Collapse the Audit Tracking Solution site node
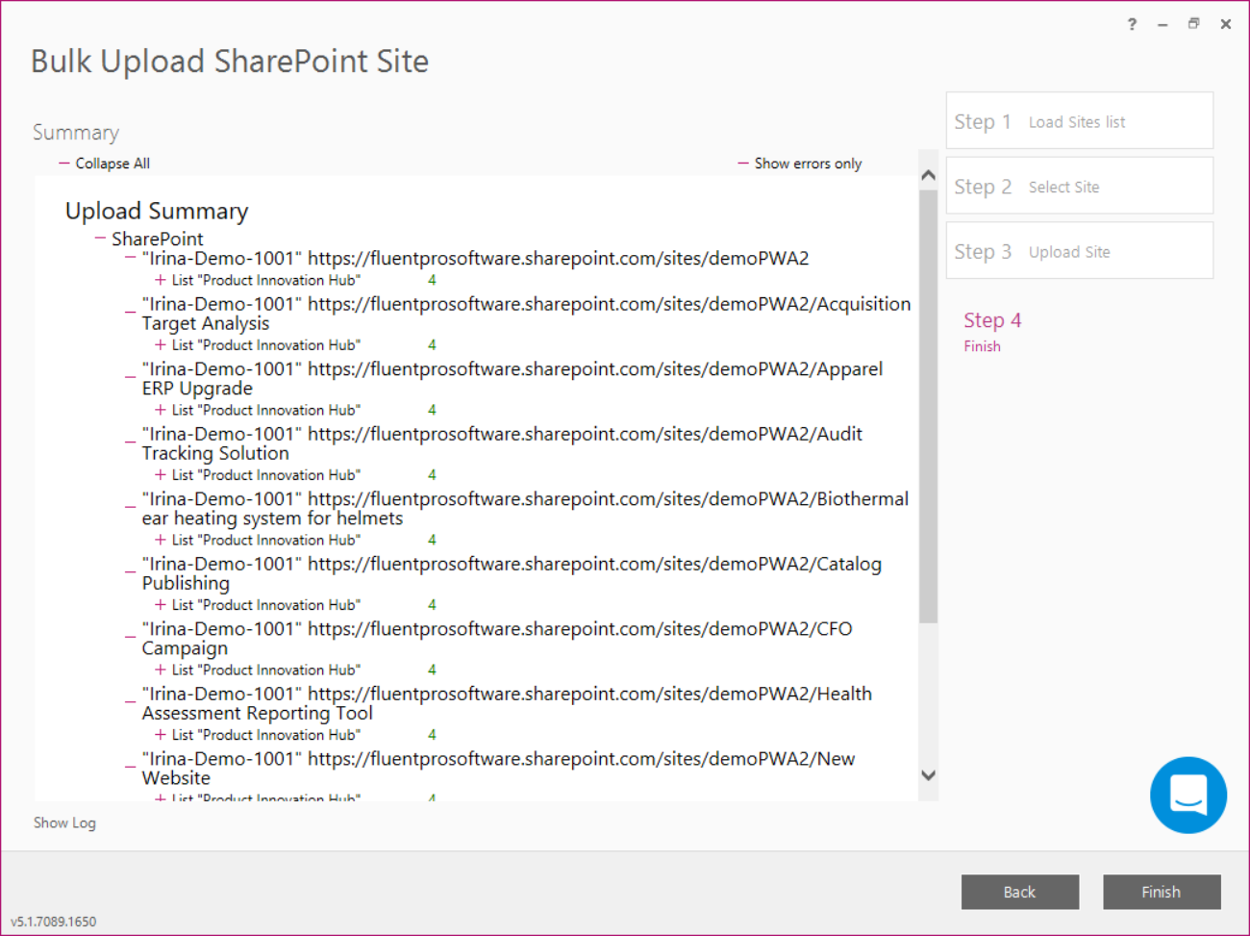Screen dimensions: 1250x936 coord(131,441)
